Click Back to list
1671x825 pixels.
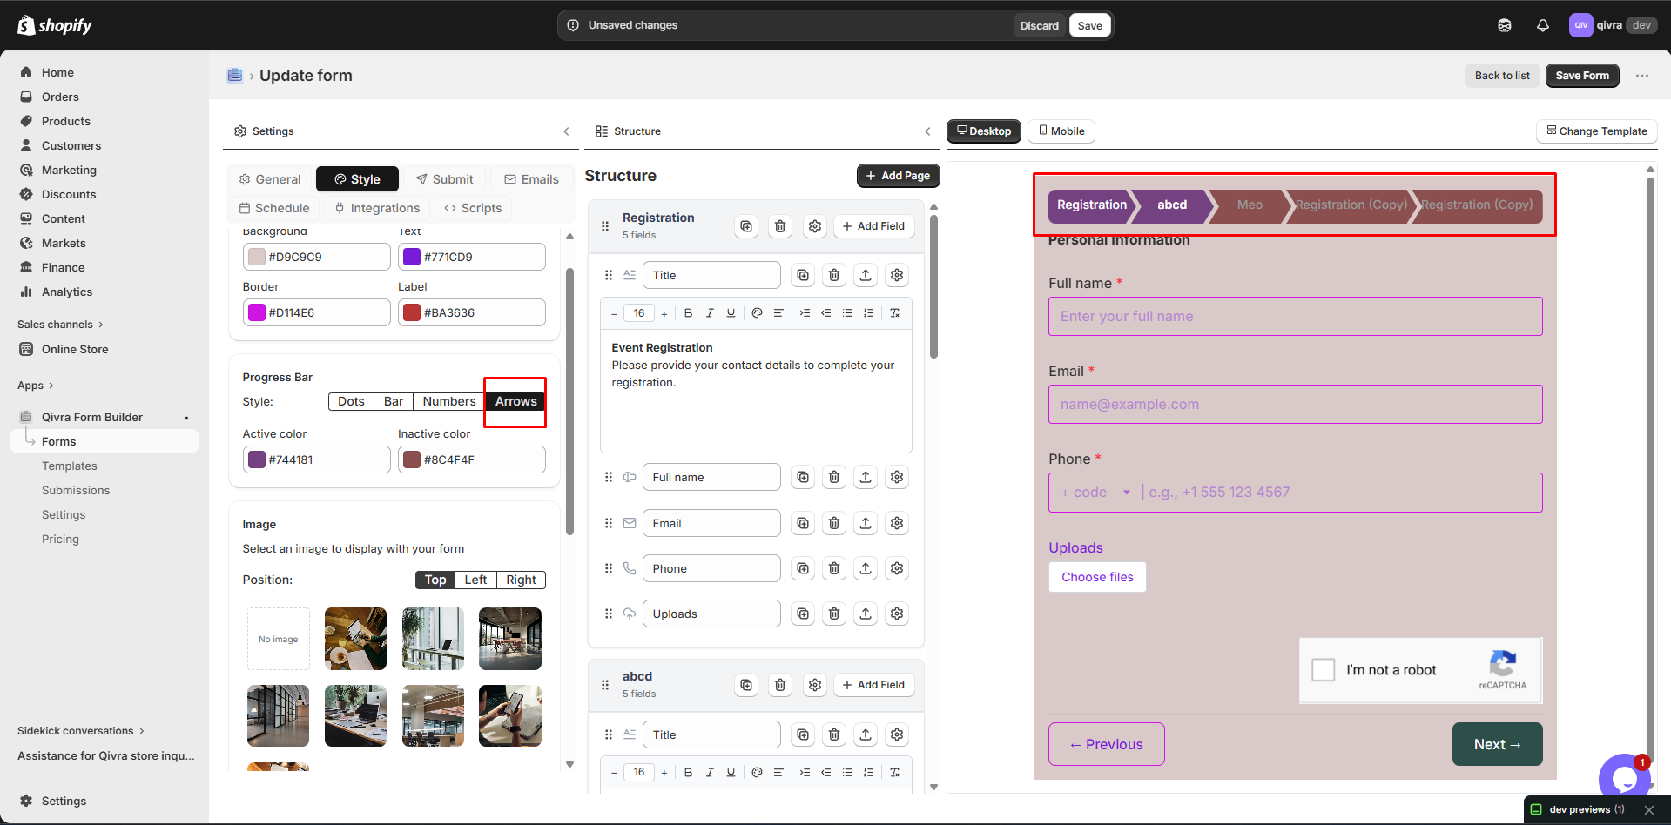point(1502,76)
